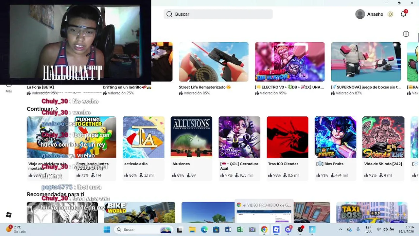The width and height of the screenshot is (419, 236).
Task: Open the Shindo Life thumbnail
Action: tap(383, 137)
